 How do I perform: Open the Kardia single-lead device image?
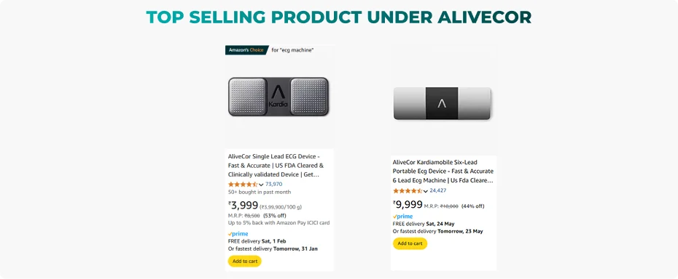coord(278,97)
